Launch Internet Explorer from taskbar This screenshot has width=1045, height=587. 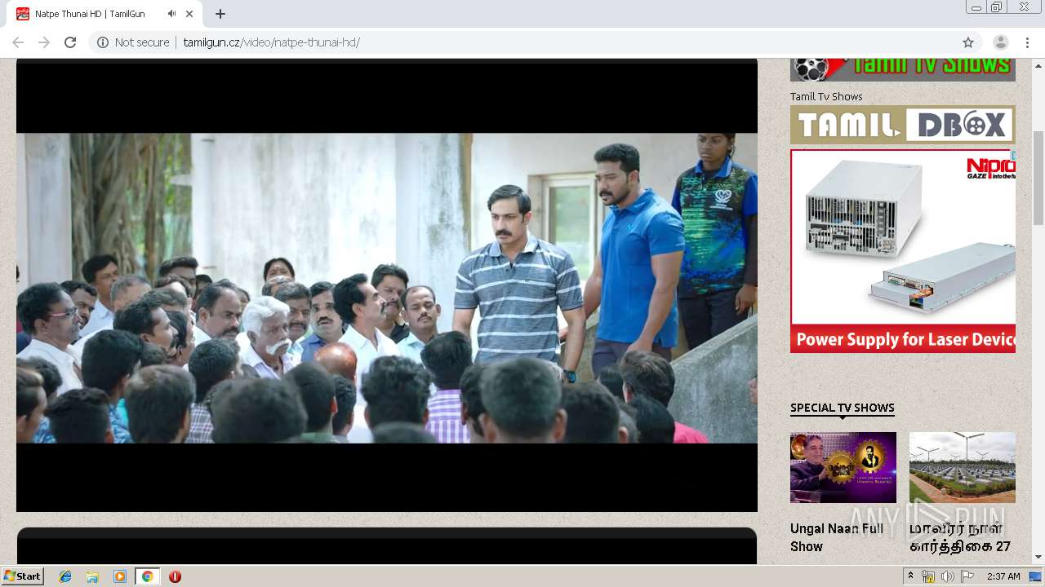(65, 576)
